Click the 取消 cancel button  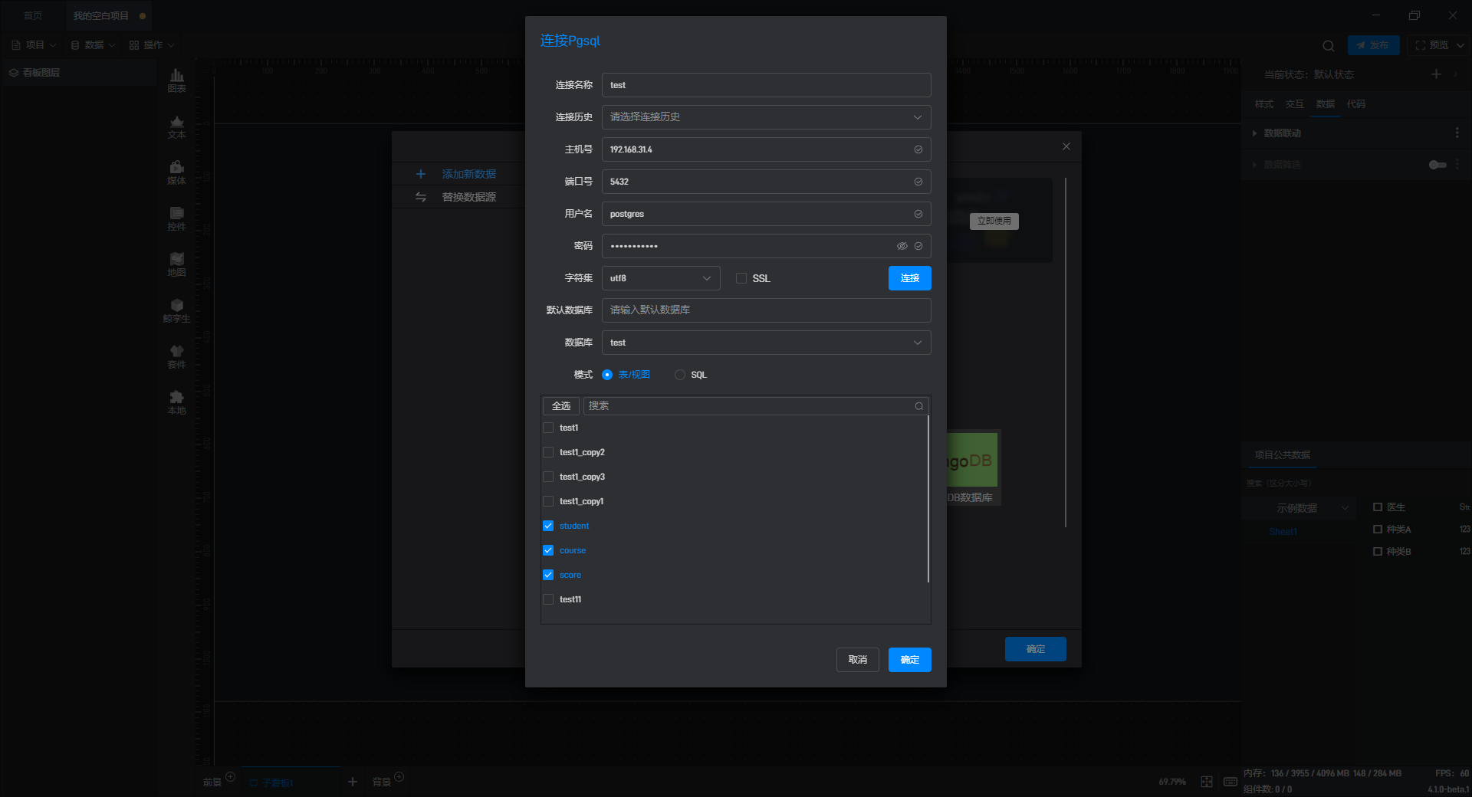858,660
